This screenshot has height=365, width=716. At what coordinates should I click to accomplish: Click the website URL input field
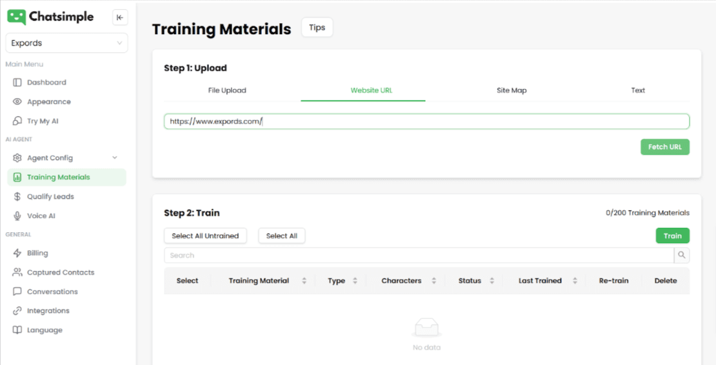pos(426,121)
